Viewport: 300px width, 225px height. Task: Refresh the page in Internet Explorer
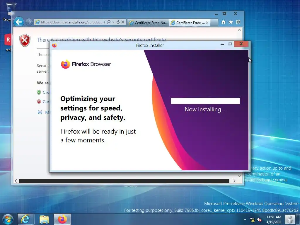coord(118,22)
